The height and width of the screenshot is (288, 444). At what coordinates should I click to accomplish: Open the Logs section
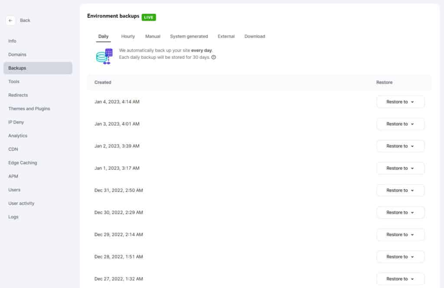pos(13,217)
